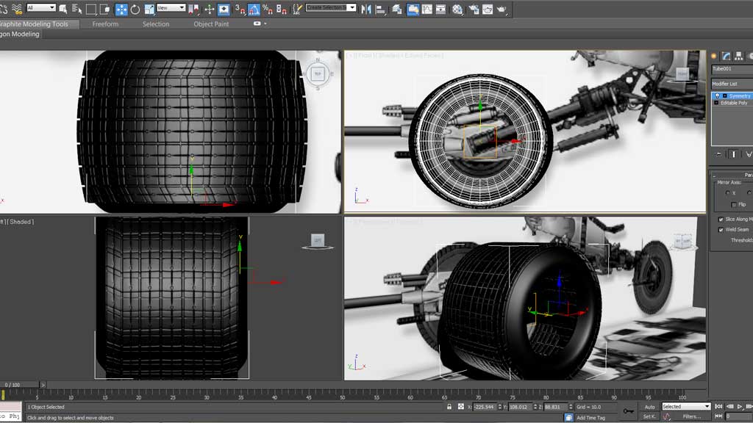753x423 pixels.
Task: Open the Material Editor
Action: (457, 9)
